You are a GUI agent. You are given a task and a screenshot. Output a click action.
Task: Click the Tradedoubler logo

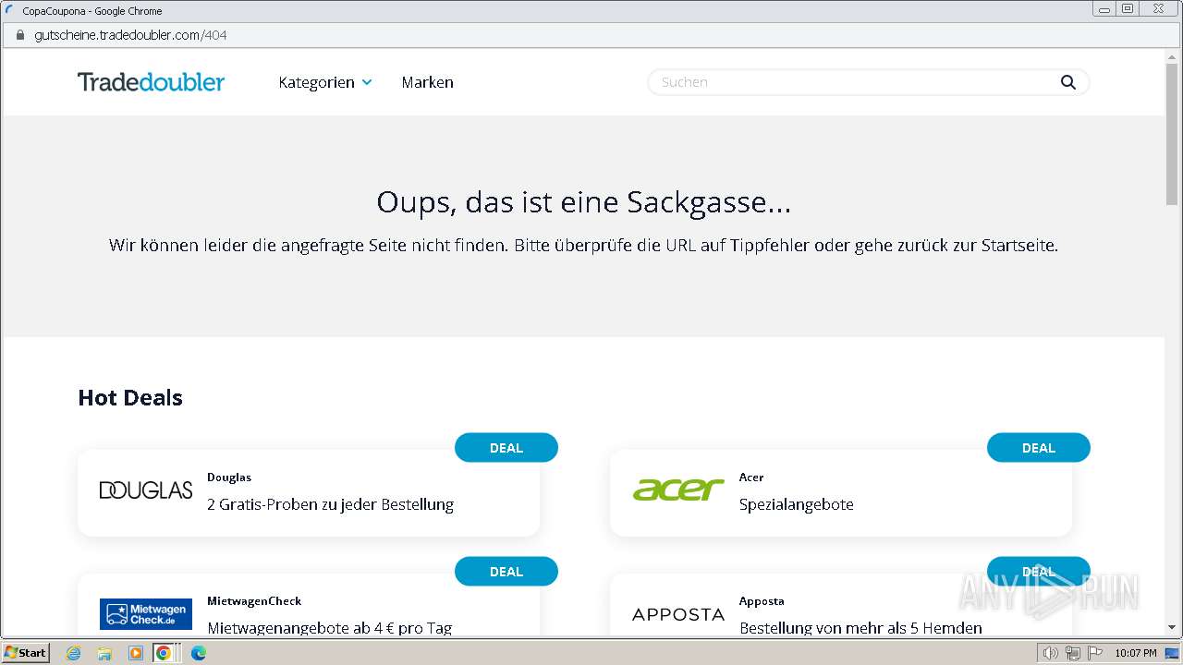click(x=151, y=82)
